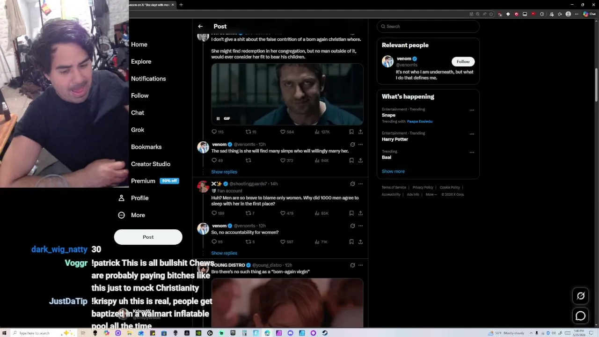Open more options on YOUNG DISTRO post
The width and height of the screenshot is (599, 337).
coord(360,265)
